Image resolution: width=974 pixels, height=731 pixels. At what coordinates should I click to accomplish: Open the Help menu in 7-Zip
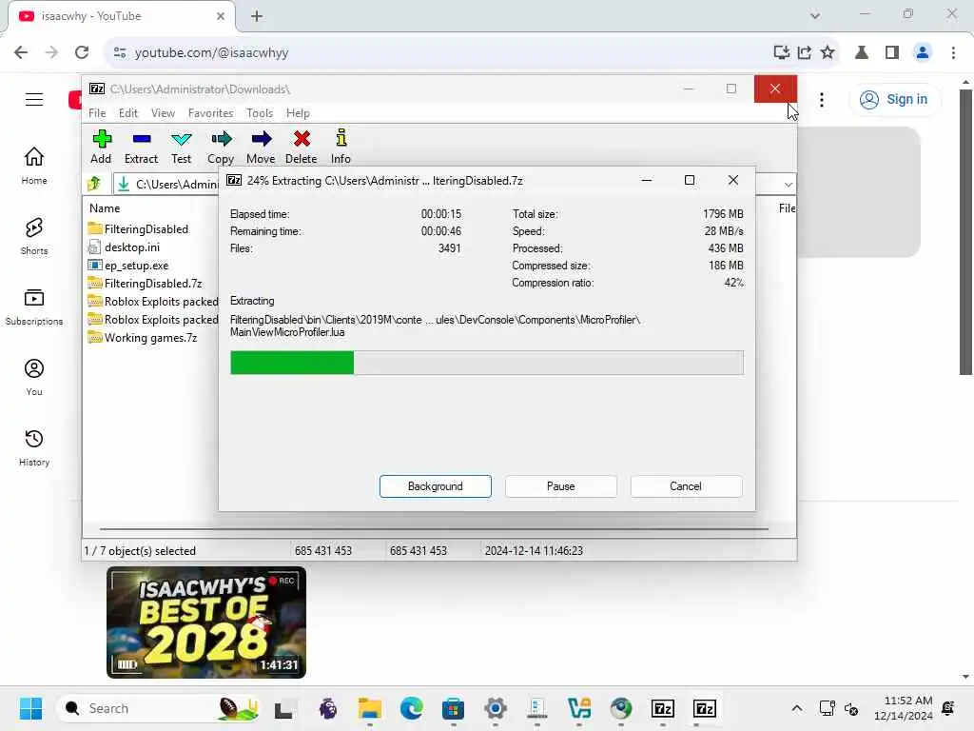tap(298, 113)
